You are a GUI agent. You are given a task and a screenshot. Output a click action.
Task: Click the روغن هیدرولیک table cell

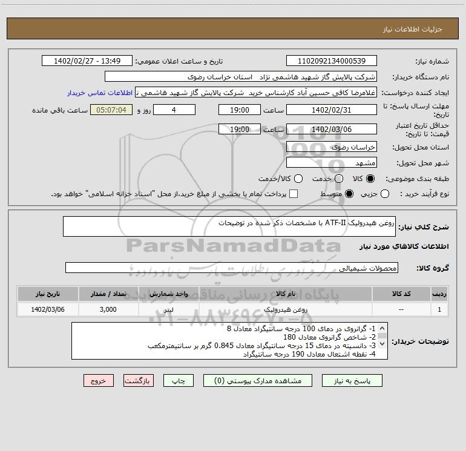coord(285,309)
